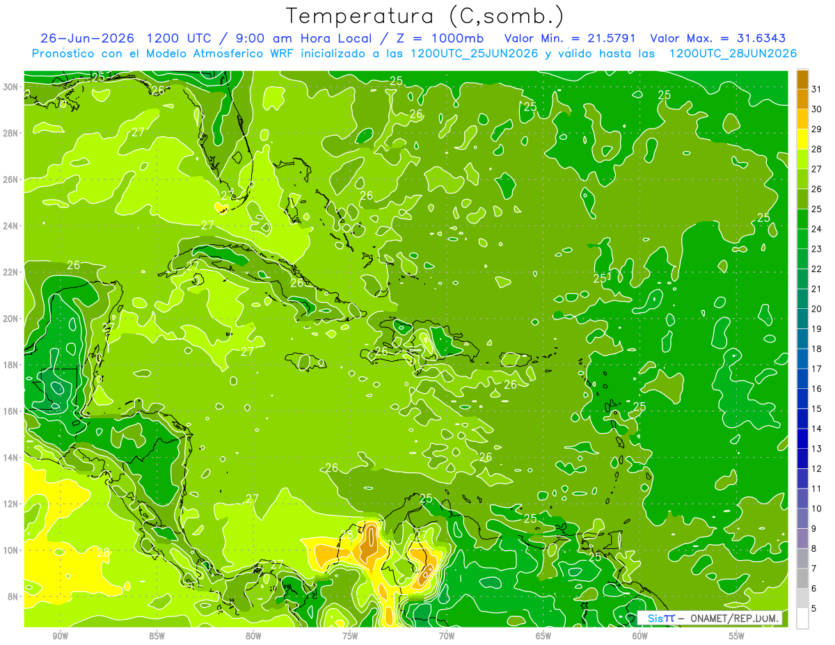Click the '13' label on the color scale
This screenshot has height=645, width=835.
tap(817, 449)
